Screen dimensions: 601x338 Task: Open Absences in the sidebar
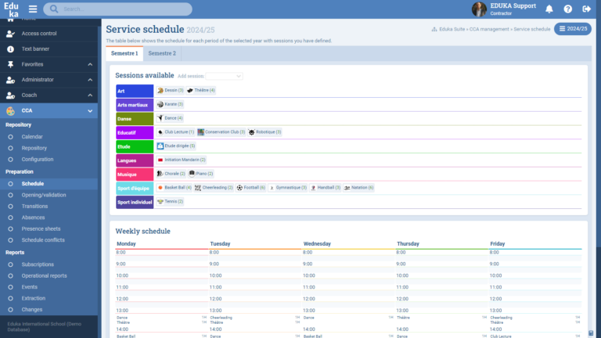(33, 218)
